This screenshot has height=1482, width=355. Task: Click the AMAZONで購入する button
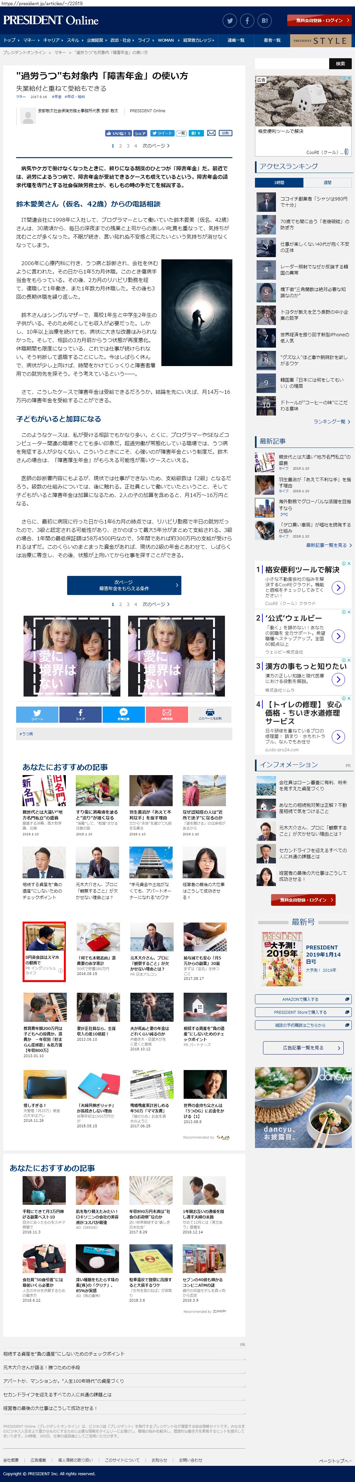(x=303, y=999)
